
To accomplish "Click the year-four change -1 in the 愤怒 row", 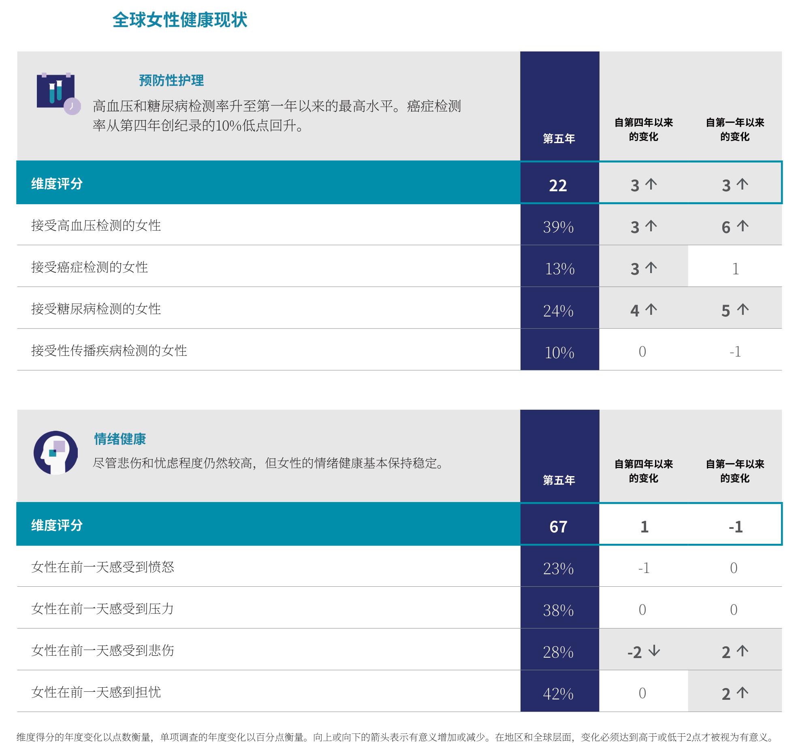I will tap(644, 568).
